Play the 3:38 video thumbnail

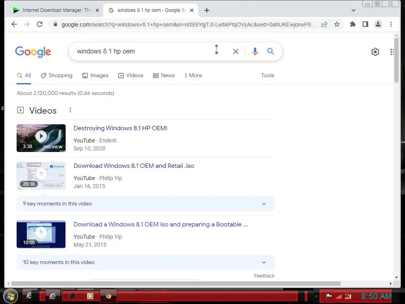(x=41, y=138)
